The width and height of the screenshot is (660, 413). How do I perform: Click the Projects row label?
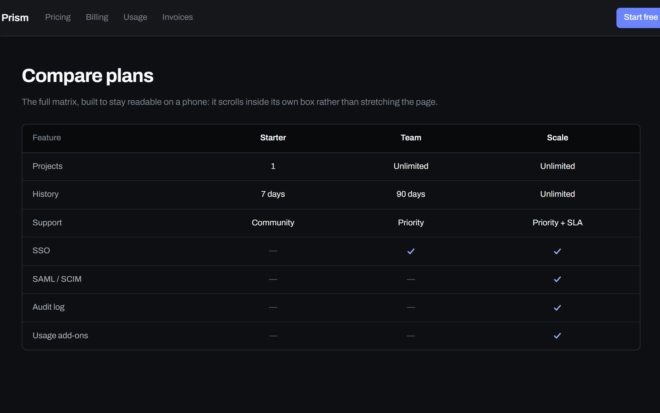click(47, 166)
